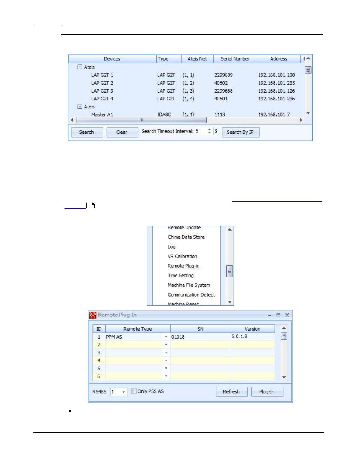Open Remote Type dropdown for row 2

pyautogui.click(x=166, y=345)
